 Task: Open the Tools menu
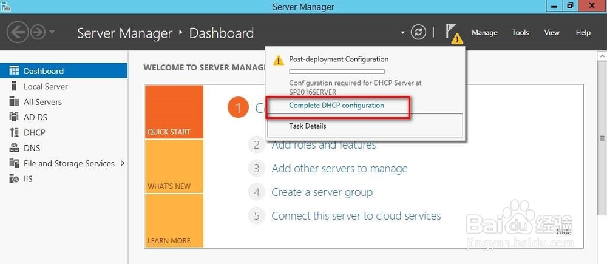(x=520, y=33)
